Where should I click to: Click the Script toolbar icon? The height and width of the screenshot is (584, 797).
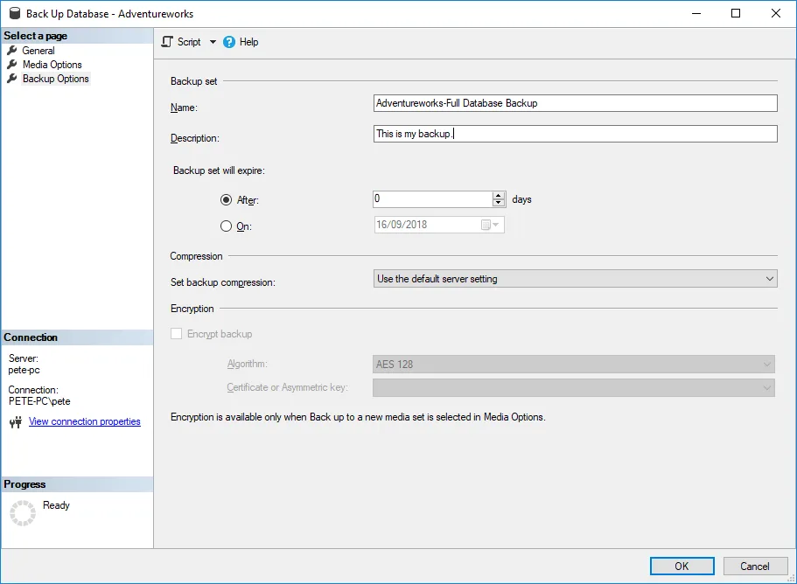coord(167,42)
